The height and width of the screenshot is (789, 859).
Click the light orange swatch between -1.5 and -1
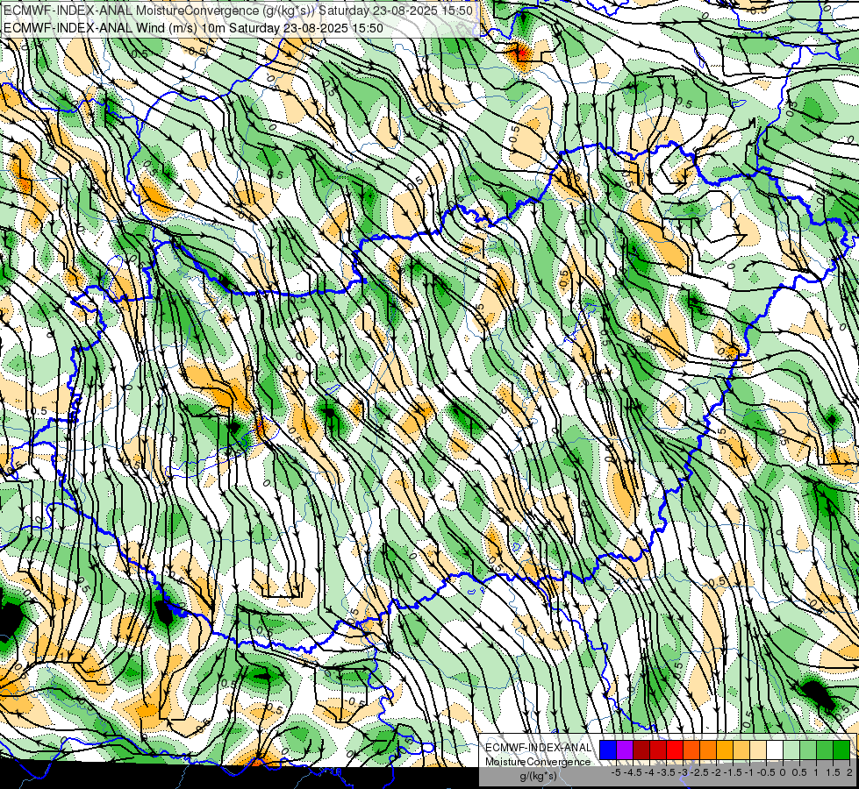click(741, 750)
